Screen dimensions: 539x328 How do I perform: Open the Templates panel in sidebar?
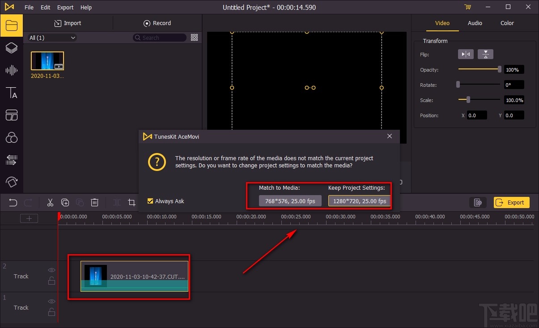[x=12, y=115]
